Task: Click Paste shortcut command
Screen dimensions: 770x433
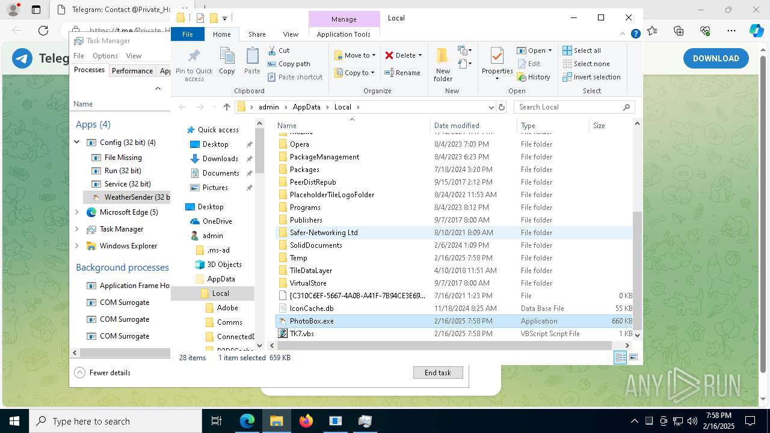Action: tap(295, 77)
